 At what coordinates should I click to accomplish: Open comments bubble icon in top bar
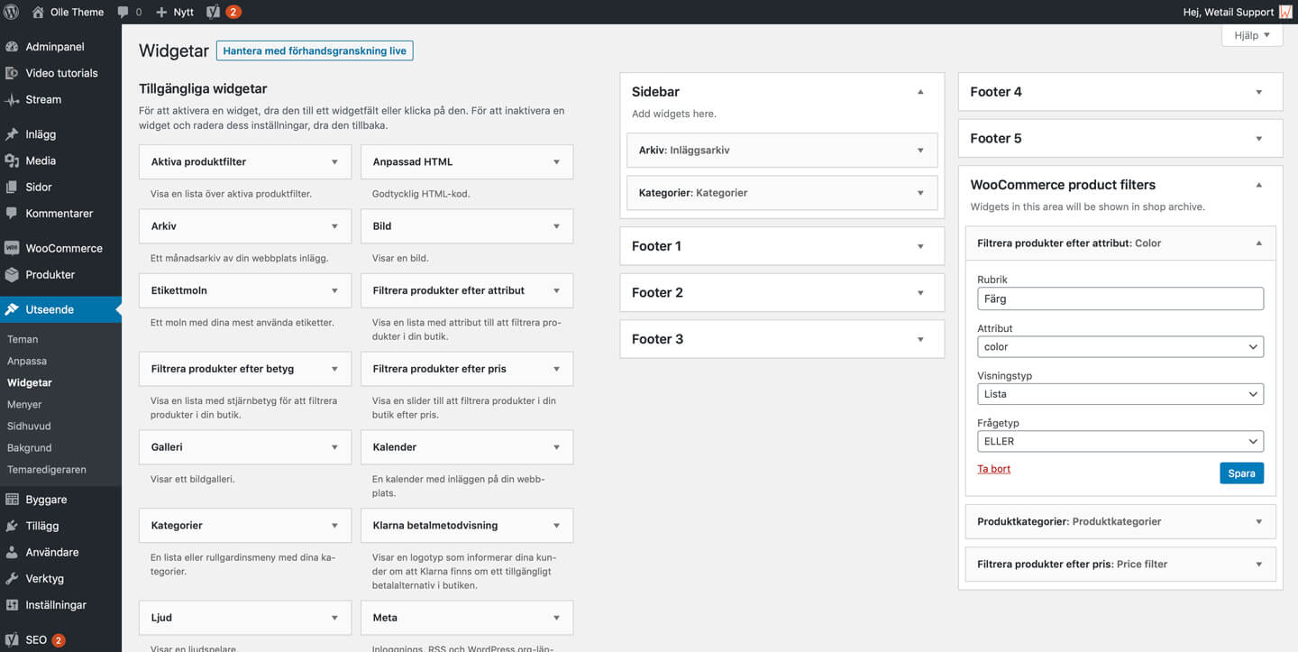[123, 12]
